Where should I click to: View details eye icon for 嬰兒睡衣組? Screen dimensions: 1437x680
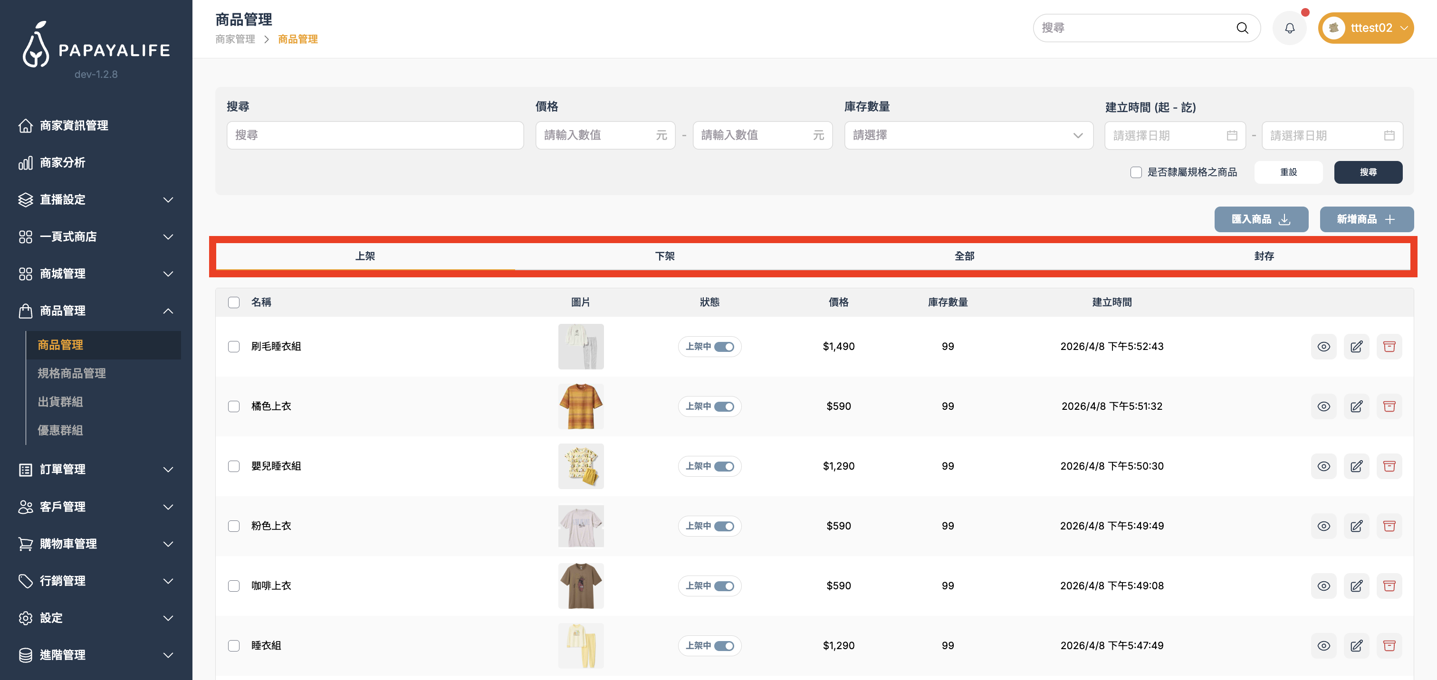click(1323, 466)
